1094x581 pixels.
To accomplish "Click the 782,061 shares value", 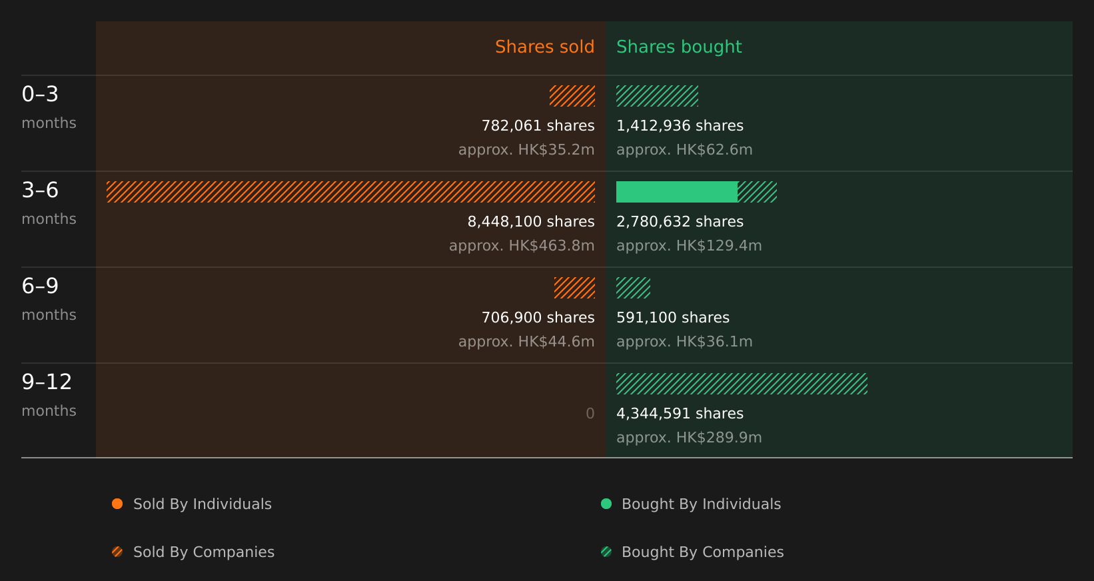I will (x=538, y=125).
